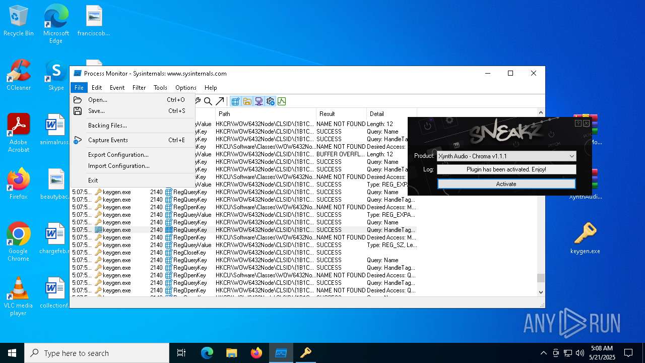
Task: Open File Explorer from taskbar
Action: coord(232,353)
